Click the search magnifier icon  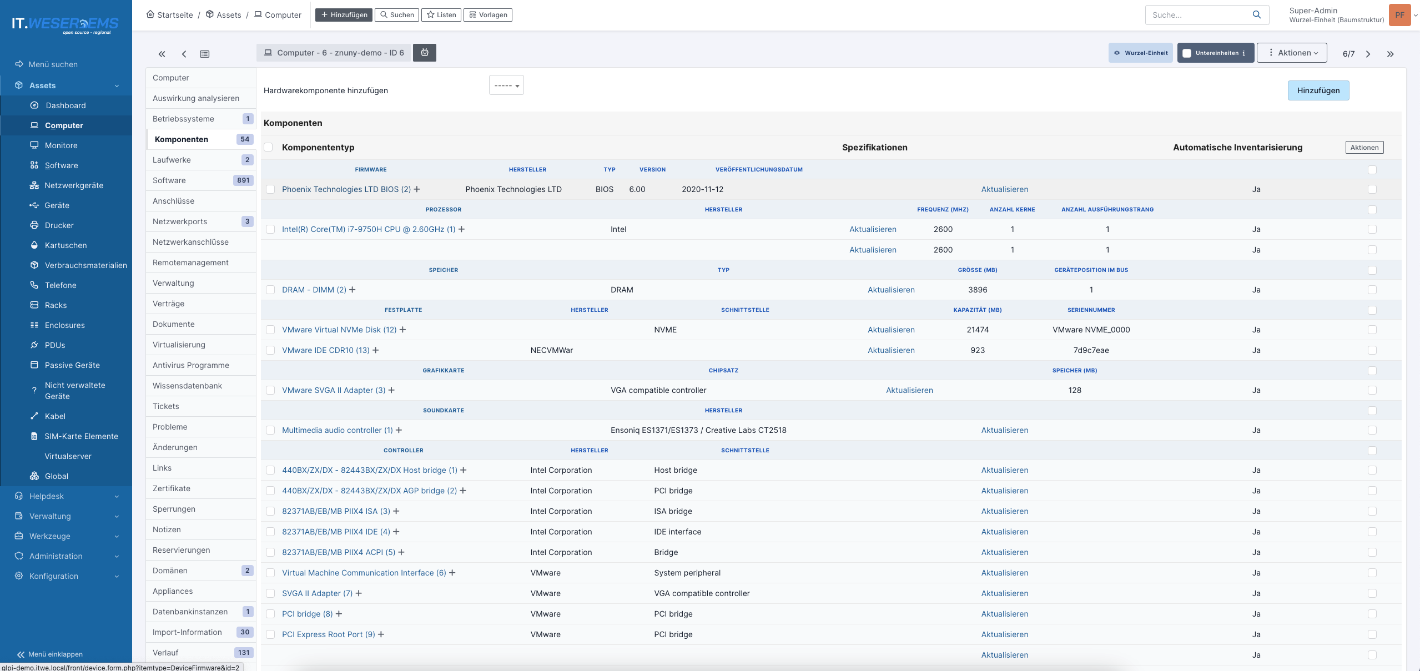tap(1257, 15)
